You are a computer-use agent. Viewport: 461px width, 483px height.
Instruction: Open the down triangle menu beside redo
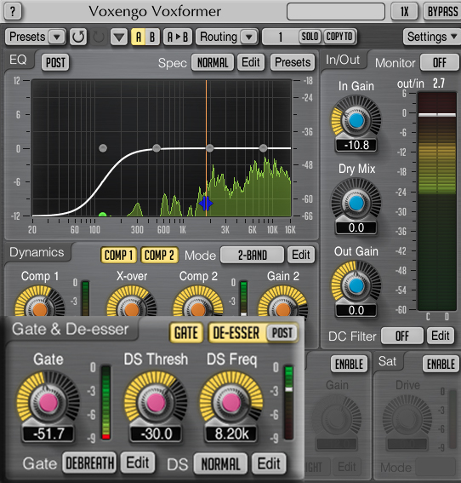(119, 37)
